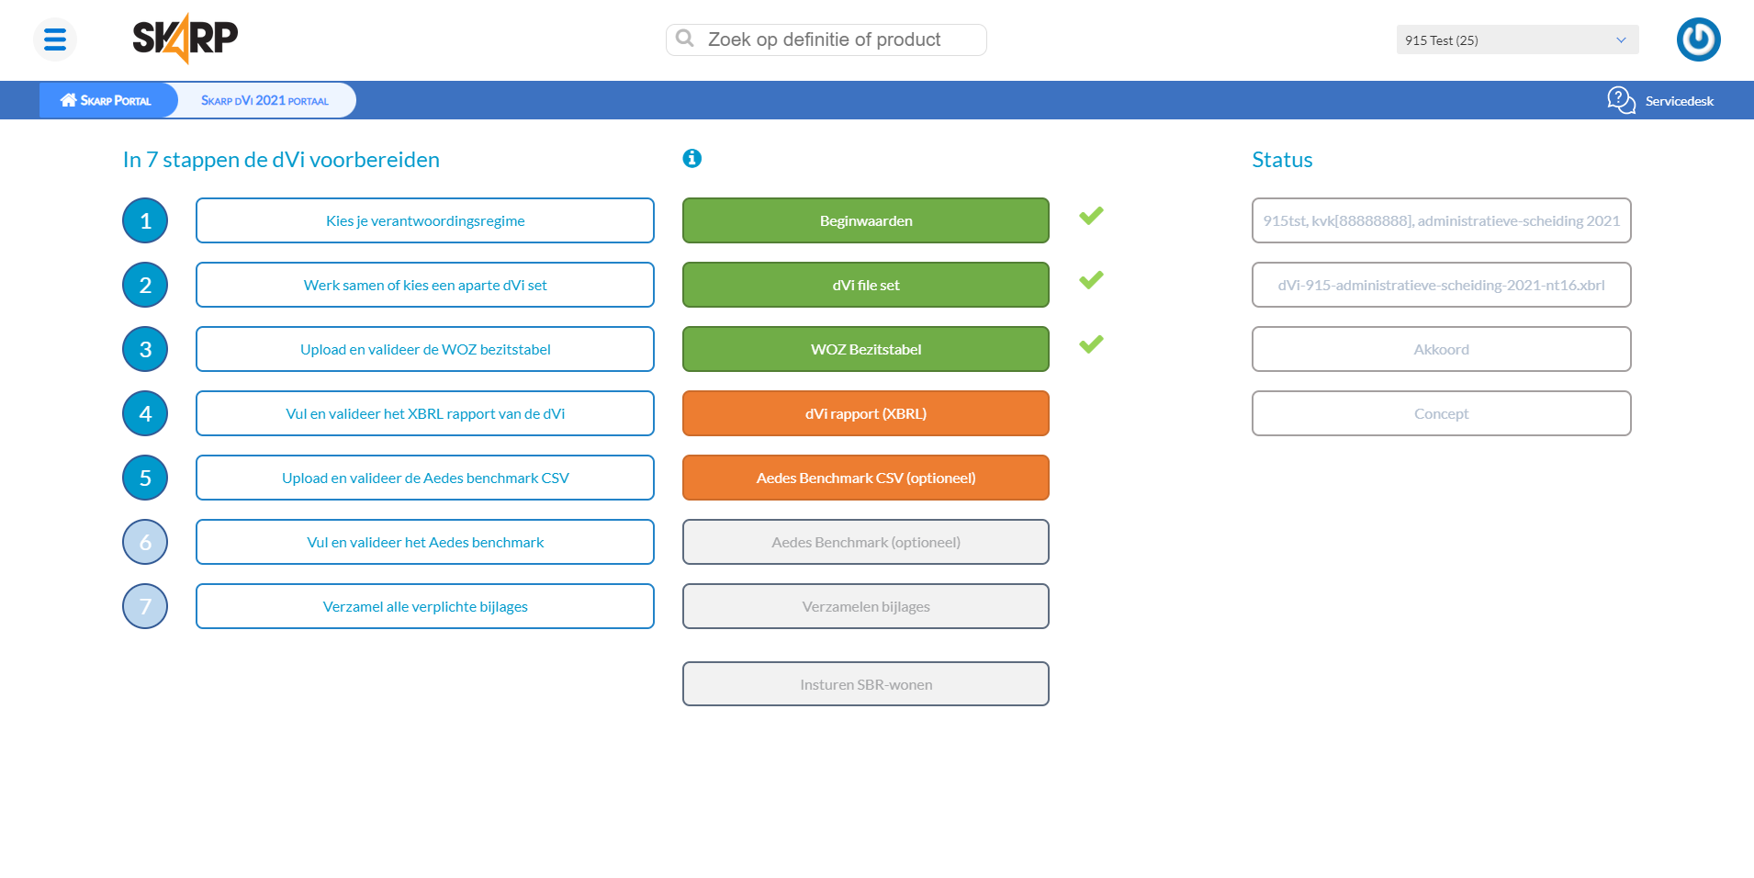The height and width of the screenshot is (878, 1754).
Task: Open Aedes Benchmark CSV (optioneel) button
Action: (x=865, y=478)
